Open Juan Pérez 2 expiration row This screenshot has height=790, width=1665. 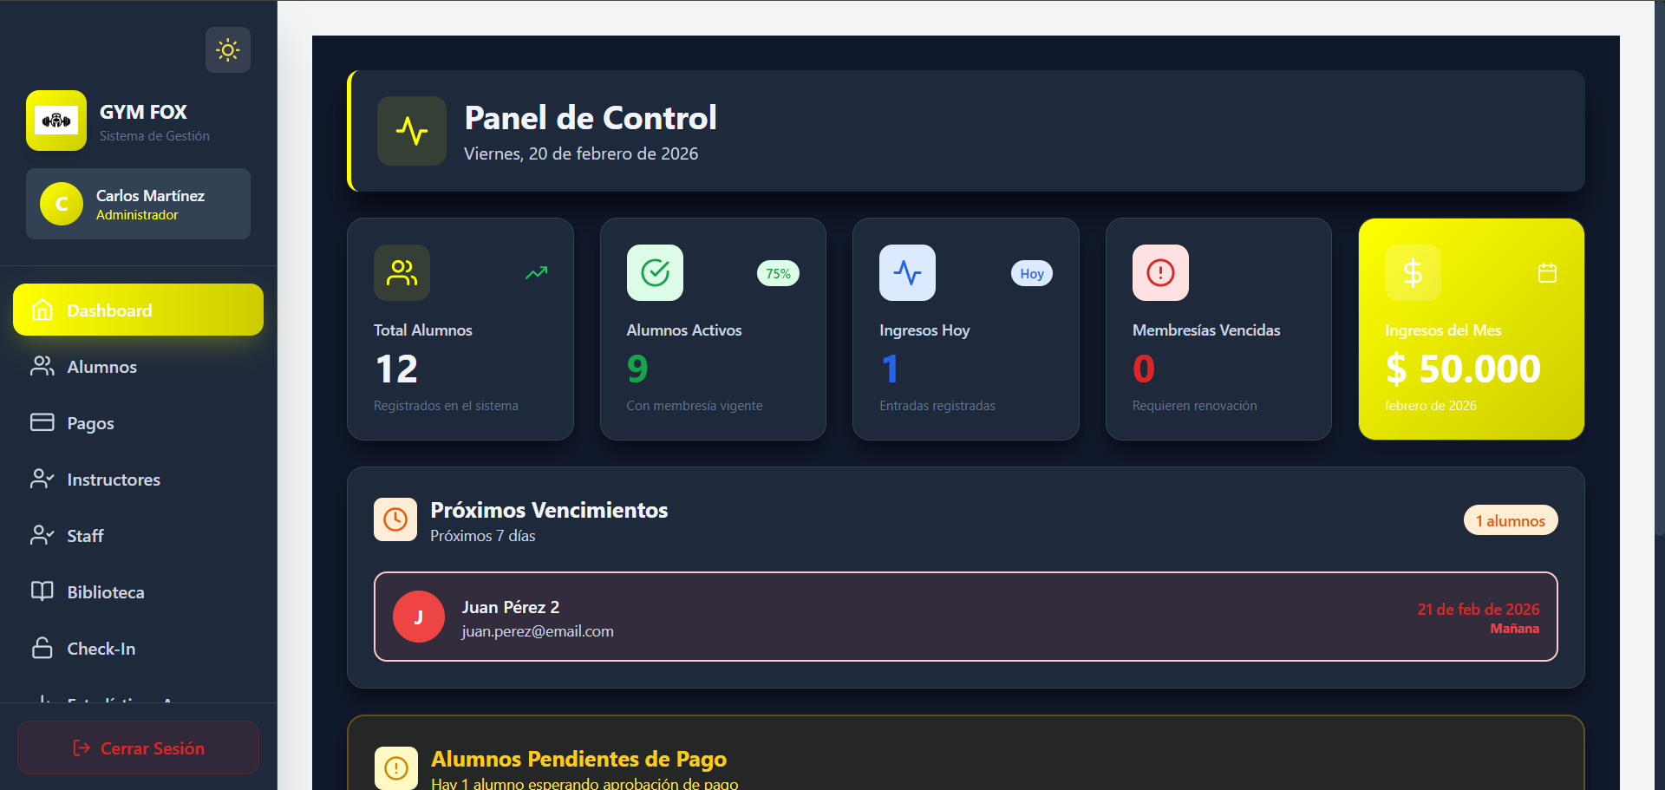pyautogui.click(x=965, y=617)
